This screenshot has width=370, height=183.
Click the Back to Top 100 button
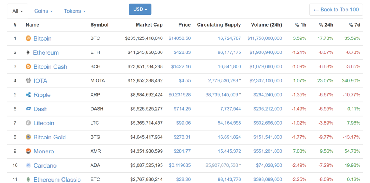click(336, 10)
